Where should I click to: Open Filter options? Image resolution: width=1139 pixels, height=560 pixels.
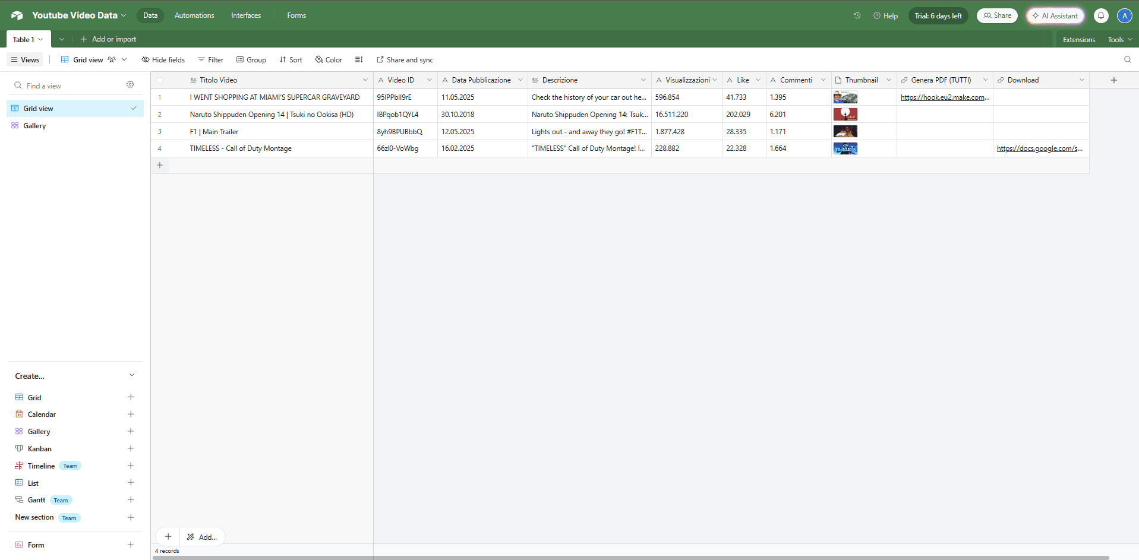pyautogui.click(x=210, y=59)
